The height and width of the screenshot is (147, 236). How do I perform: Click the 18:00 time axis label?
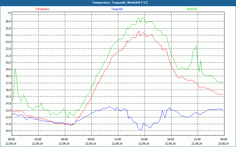[171, 139]
